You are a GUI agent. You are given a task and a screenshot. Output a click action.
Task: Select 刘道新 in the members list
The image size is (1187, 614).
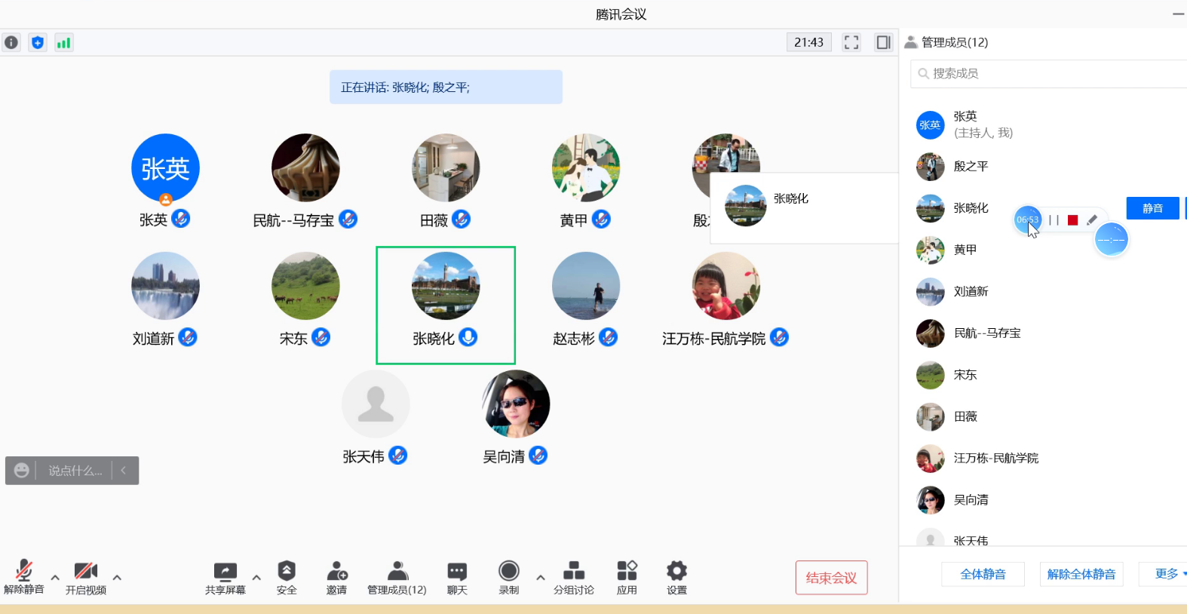tap(971, 291)
